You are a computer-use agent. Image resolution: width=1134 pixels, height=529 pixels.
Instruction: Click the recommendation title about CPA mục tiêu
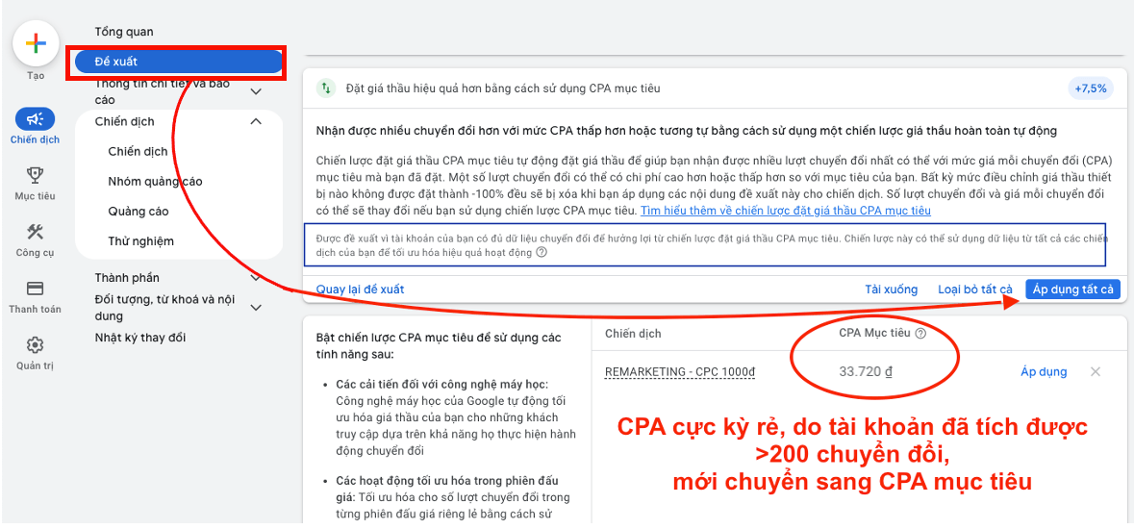click(503, 88)
